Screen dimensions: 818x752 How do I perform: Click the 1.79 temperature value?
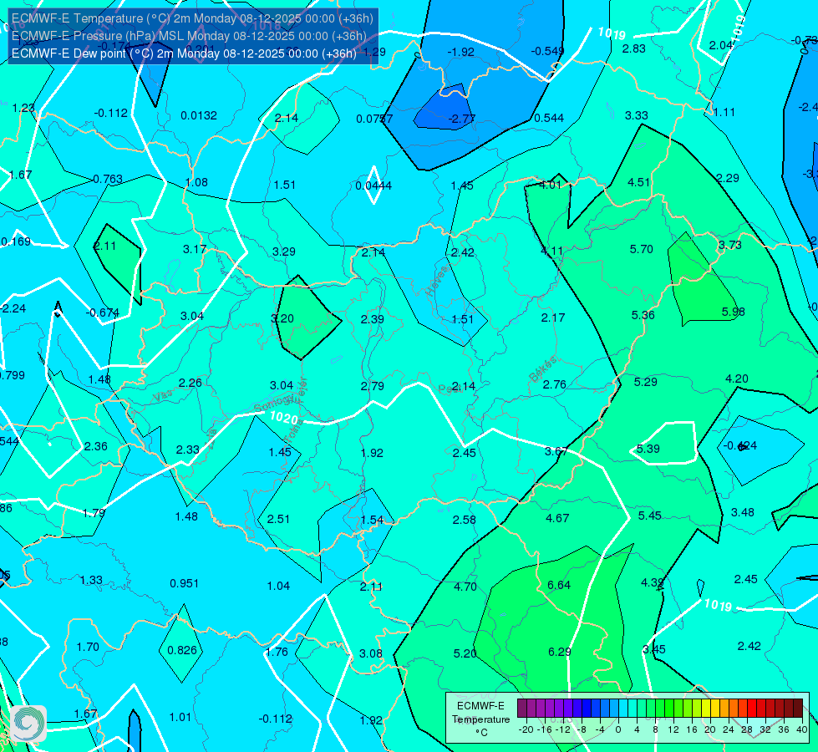[x=94, y=513]
